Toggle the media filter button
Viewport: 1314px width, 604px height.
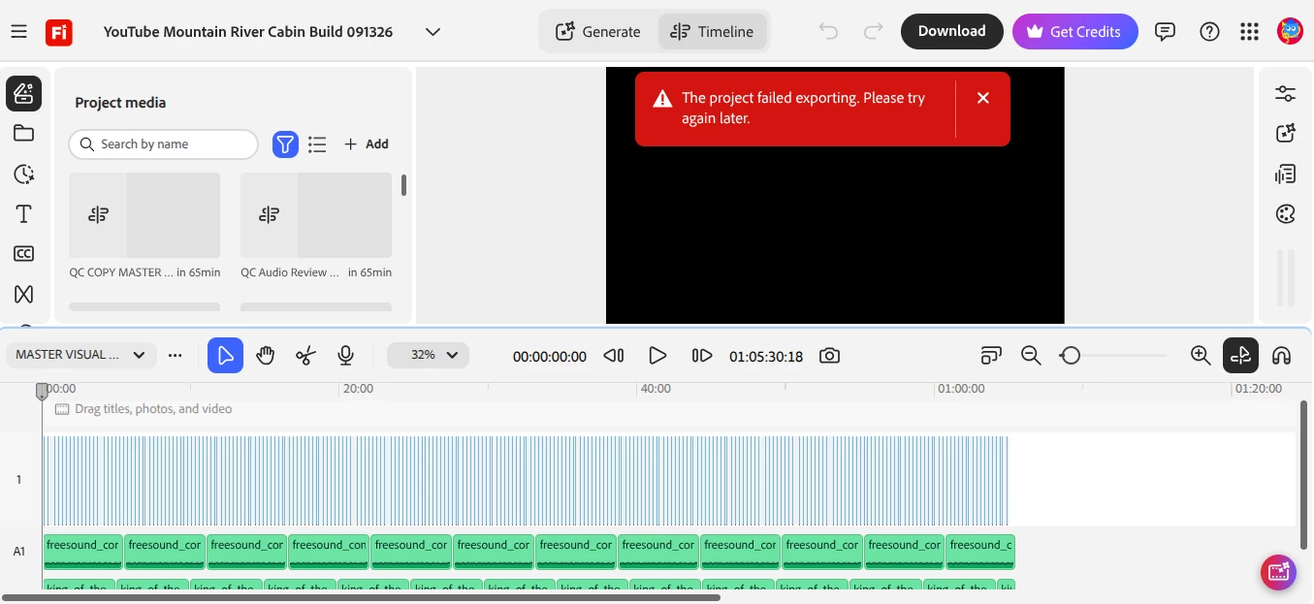pos(285,144)
